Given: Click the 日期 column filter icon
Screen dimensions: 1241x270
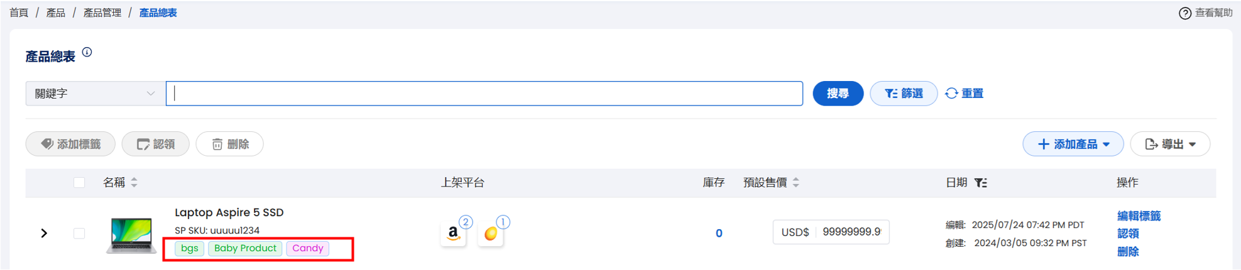Looking at the screenshot, I should (x=980, y=183).
